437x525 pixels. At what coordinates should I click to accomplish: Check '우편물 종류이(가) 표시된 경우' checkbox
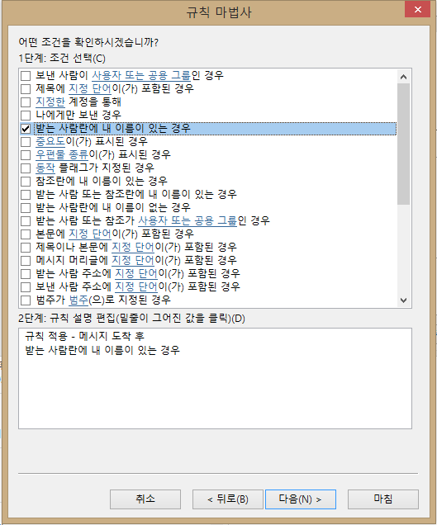(x=26, y=155)
